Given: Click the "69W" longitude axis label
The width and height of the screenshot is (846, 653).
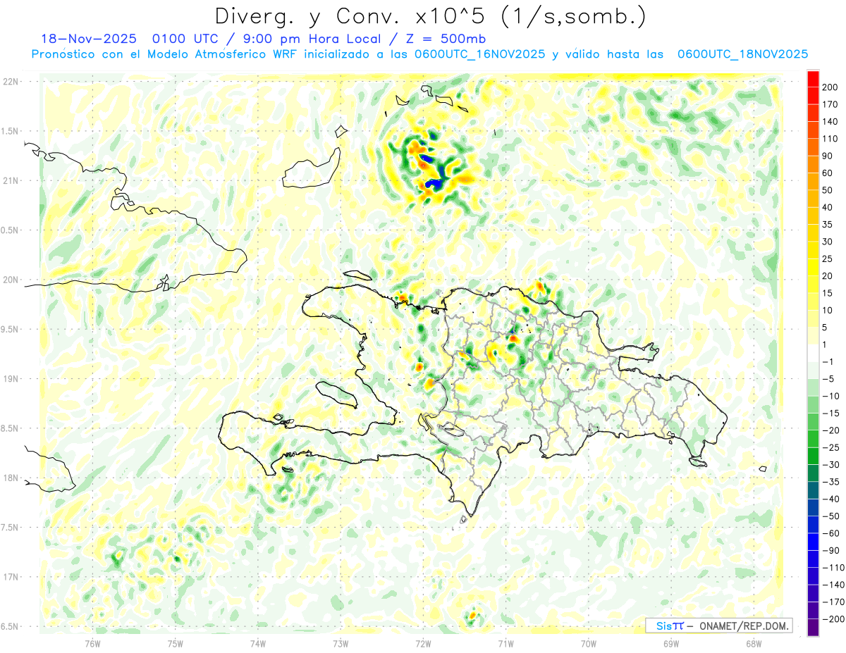Looking at the screenshot, I should [x=671, y=643].
